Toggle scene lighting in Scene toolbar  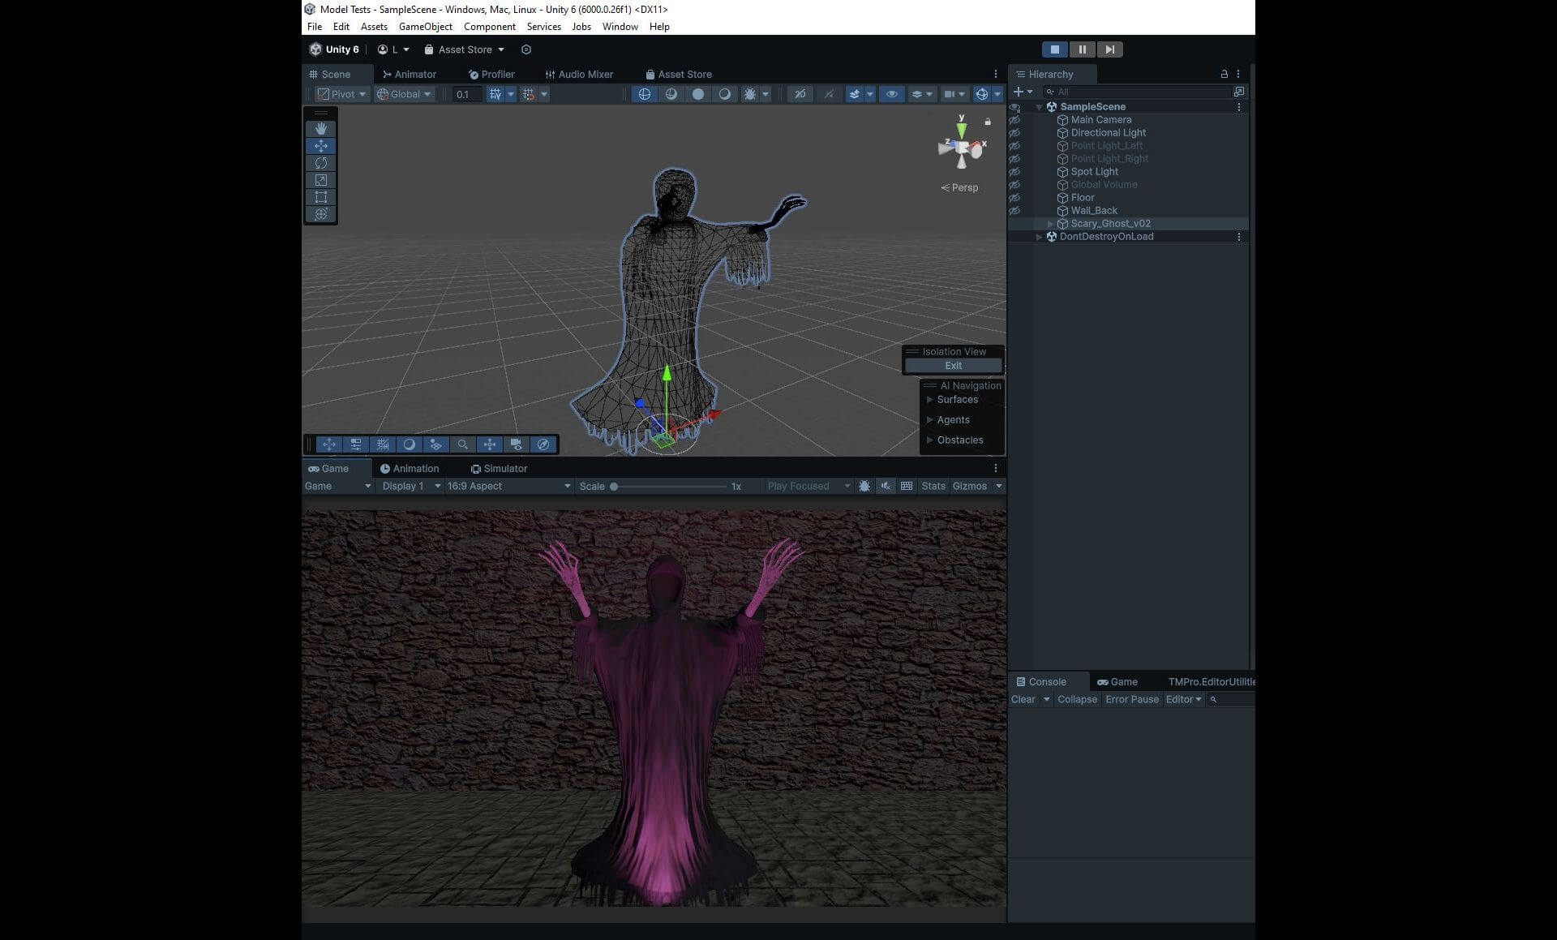(x=828, y=94)
